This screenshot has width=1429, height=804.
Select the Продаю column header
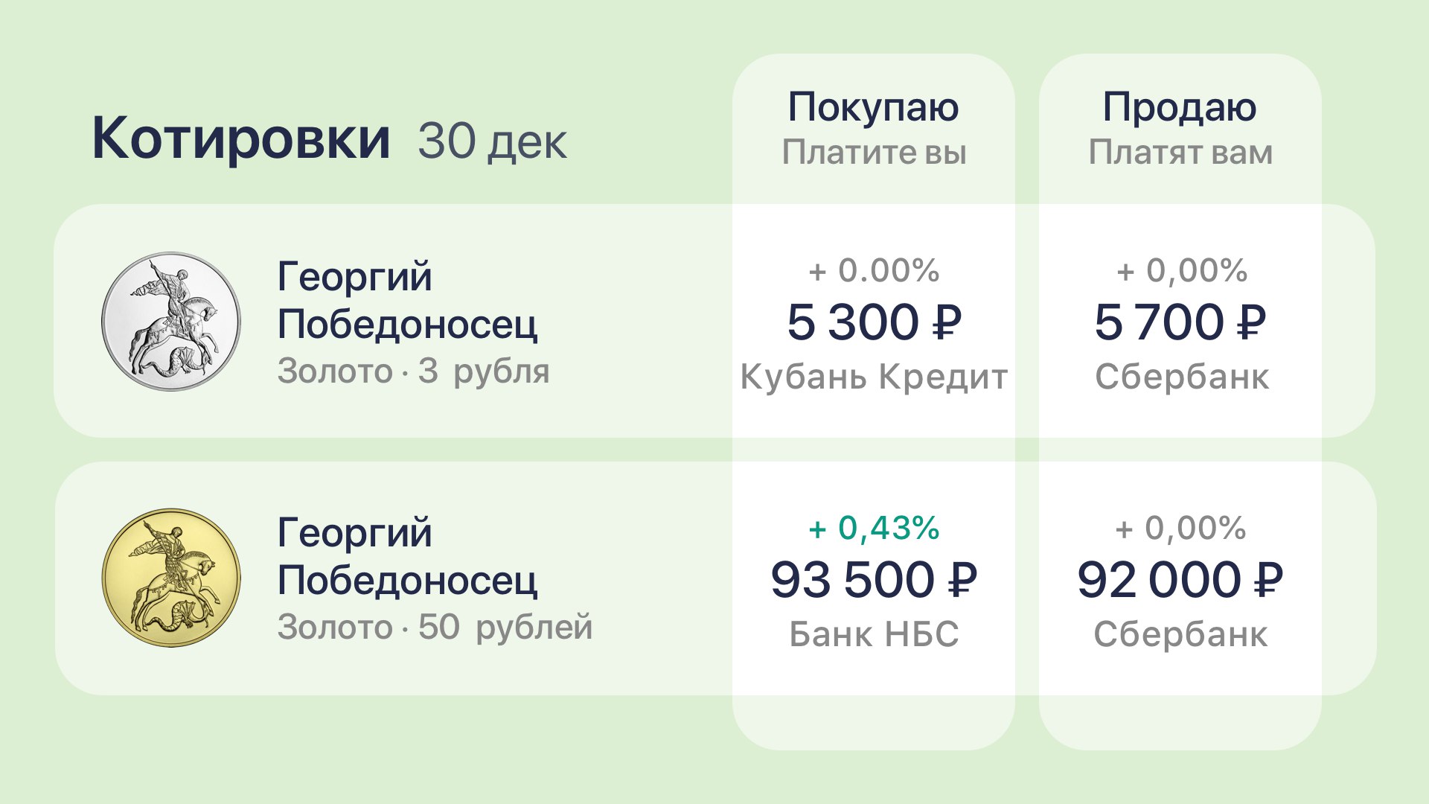[1180, 107]
